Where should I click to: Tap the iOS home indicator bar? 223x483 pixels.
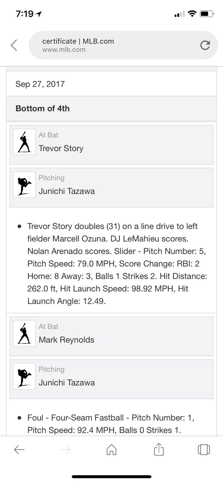(x=111, y=477)
